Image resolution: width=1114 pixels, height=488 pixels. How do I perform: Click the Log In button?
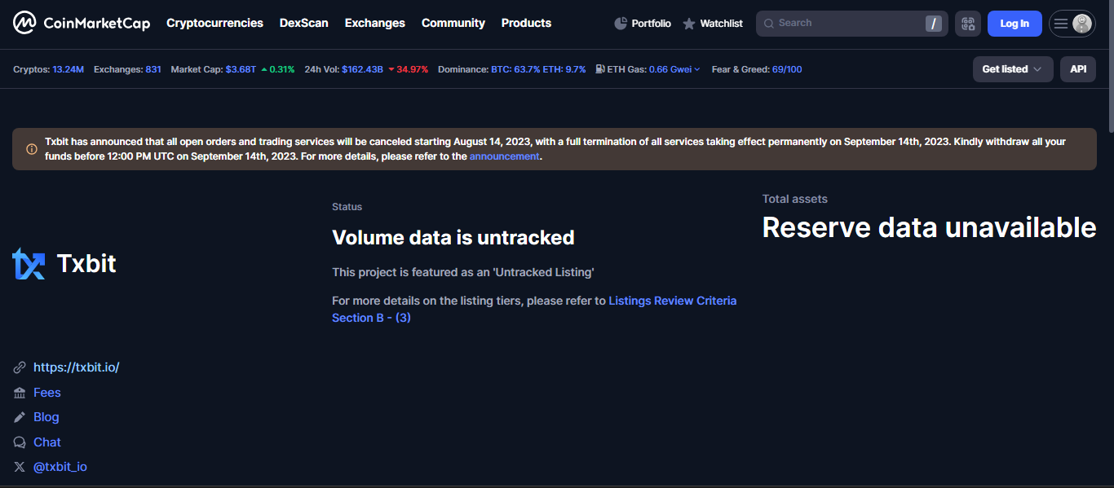(1015, 24)
